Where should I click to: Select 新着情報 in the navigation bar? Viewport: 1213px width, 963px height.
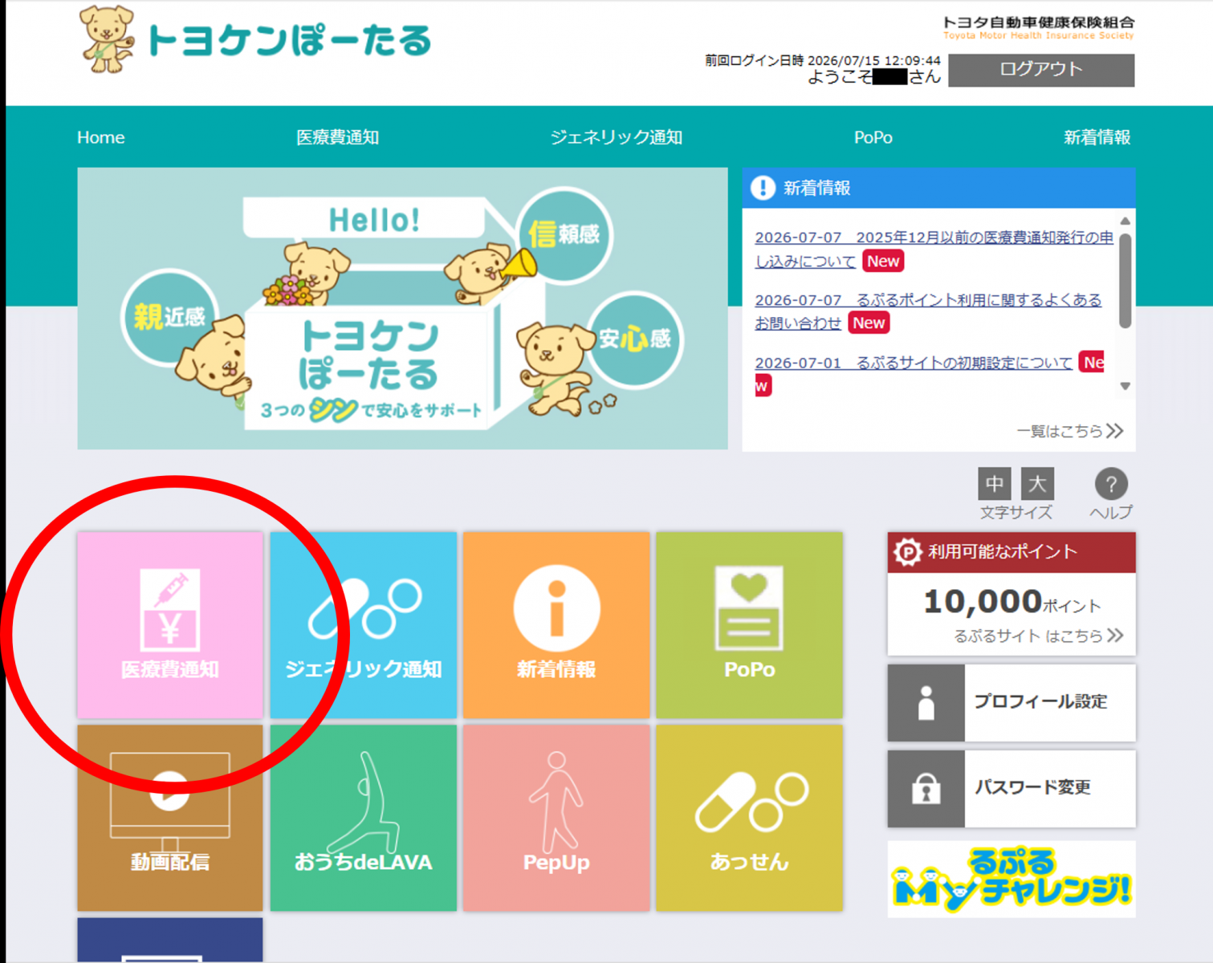tap(1097, 137)
